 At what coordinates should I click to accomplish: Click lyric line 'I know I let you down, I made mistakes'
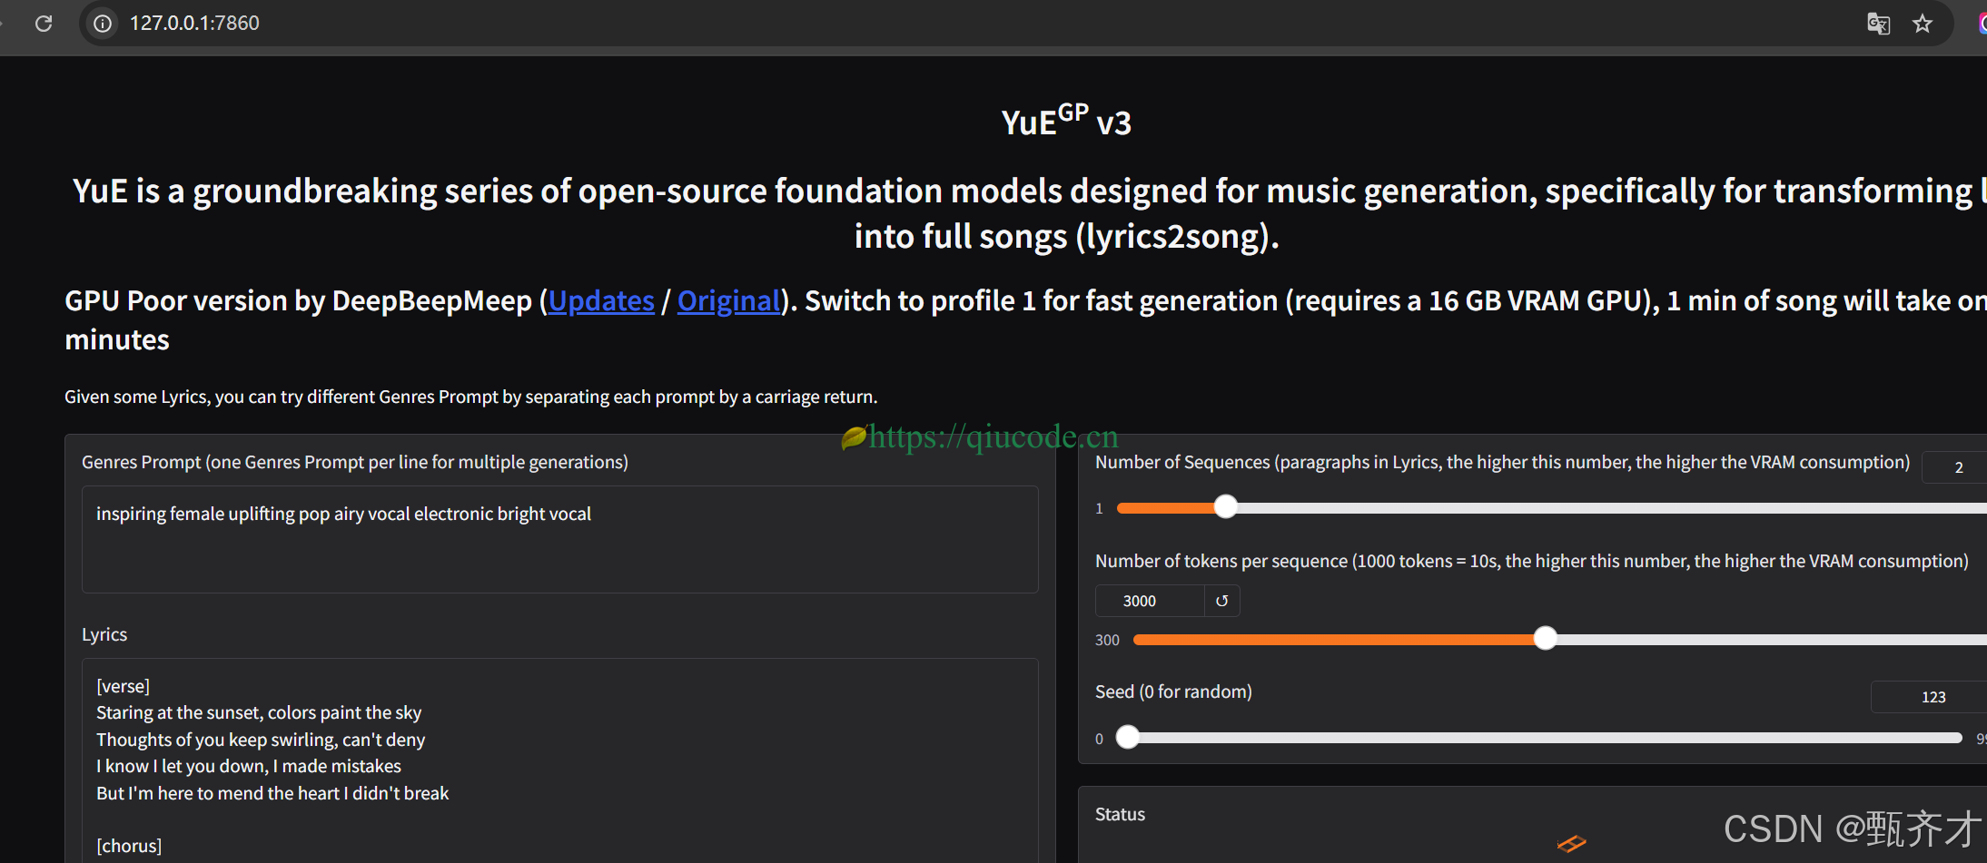(x=249, y=766)
